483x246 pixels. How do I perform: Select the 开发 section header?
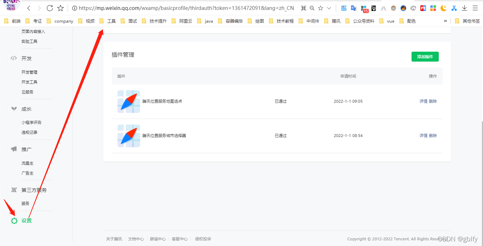click(x=27, y=58)
